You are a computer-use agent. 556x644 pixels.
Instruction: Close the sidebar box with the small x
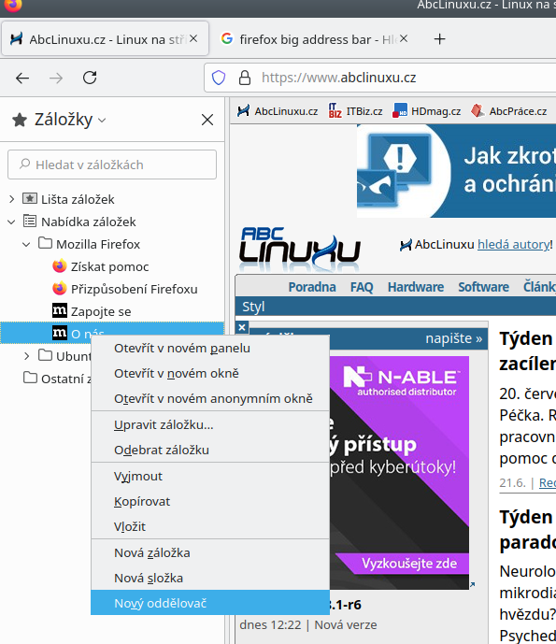[242, 327]
